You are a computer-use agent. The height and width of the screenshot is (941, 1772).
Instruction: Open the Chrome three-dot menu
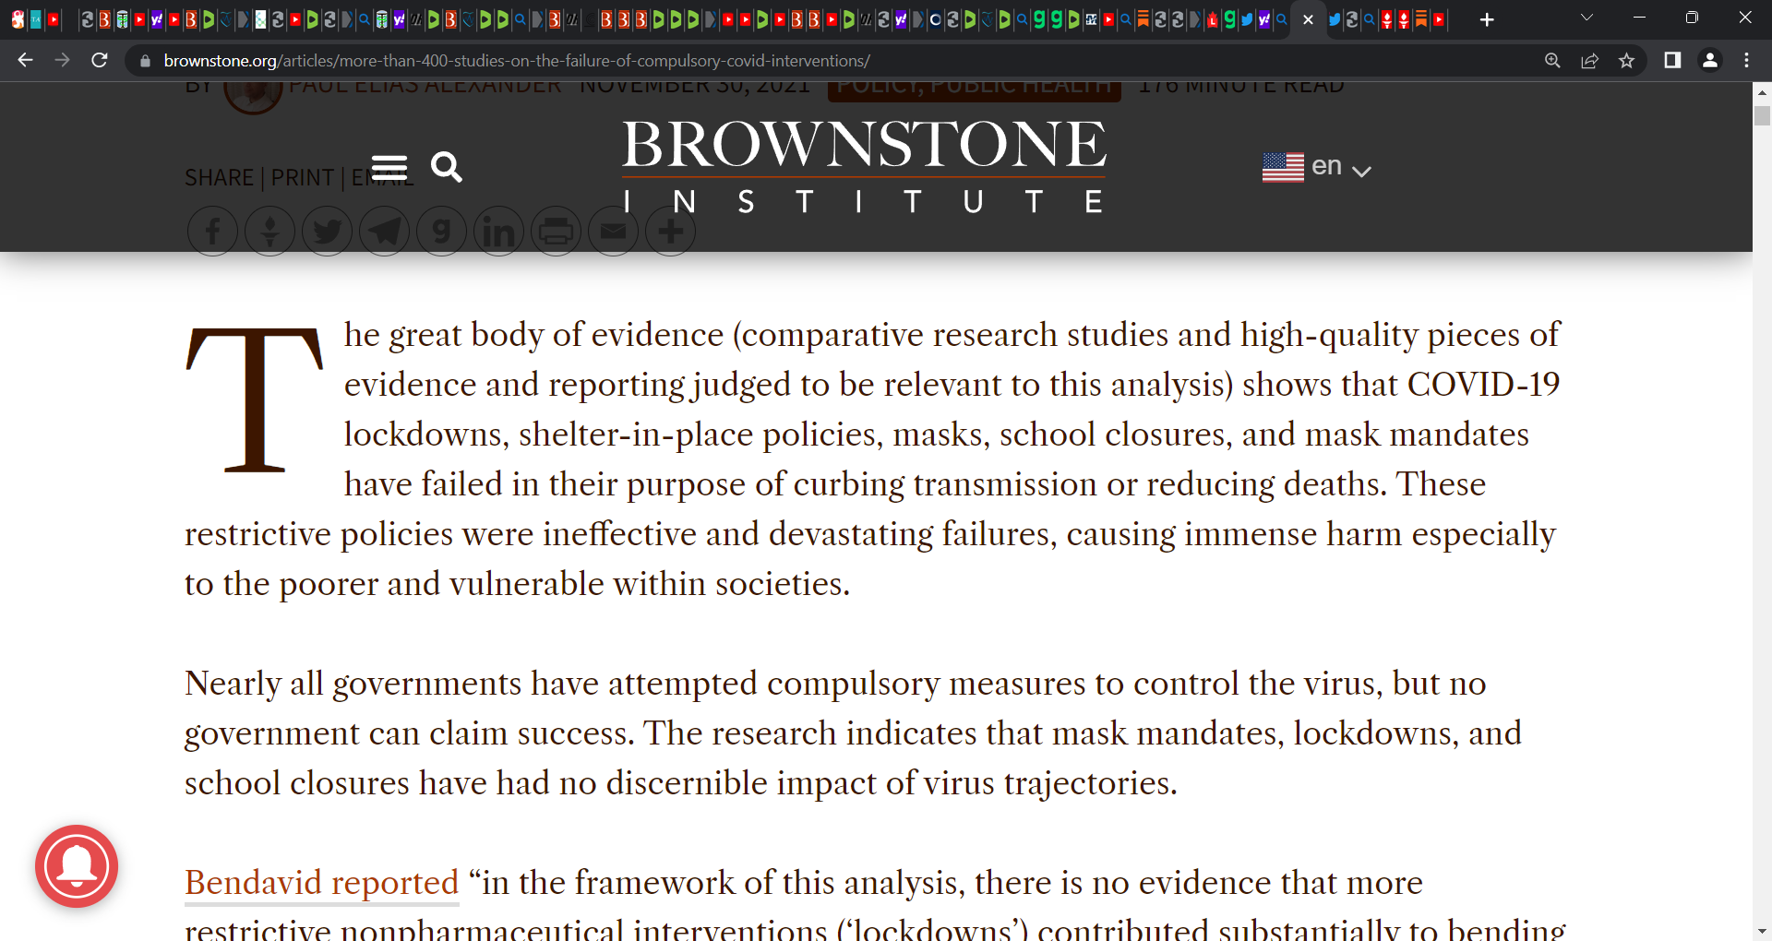(x=1746, y=60)
